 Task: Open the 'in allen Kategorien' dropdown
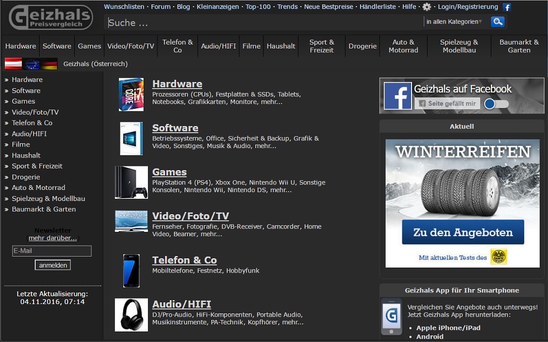[x=454, y=22]
